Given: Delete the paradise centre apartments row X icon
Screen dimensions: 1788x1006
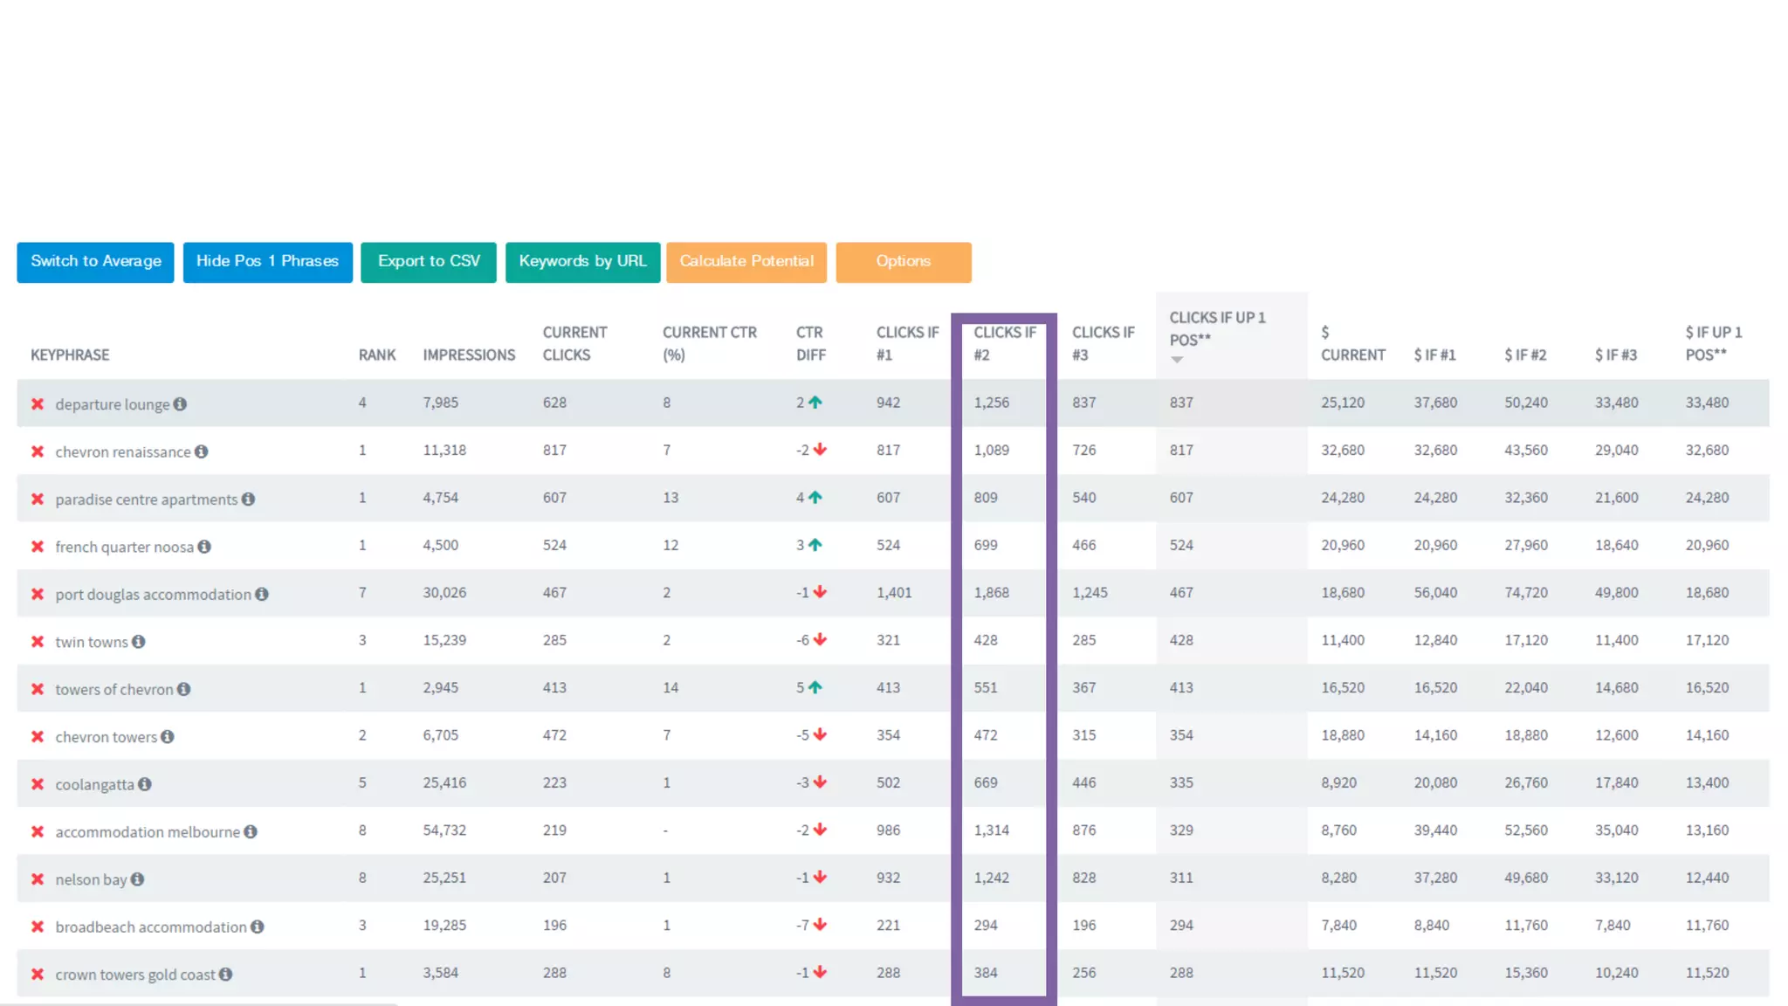Looking at the screenshot, I should point(38,500).
